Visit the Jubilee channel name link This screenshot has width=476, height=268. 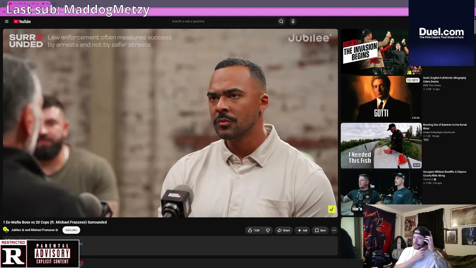[x=16, y=230]
